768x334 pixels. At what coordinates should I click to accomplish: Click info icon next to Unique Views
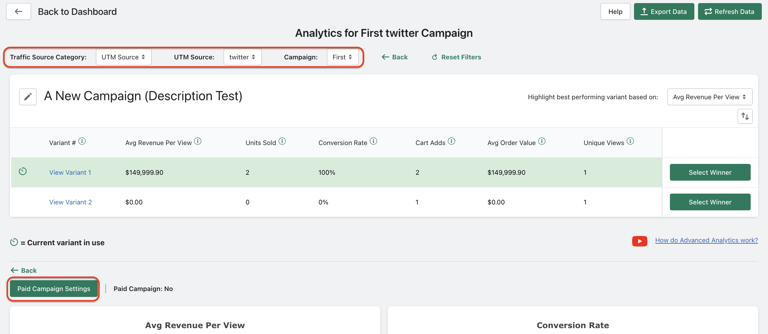pos(630,141)
